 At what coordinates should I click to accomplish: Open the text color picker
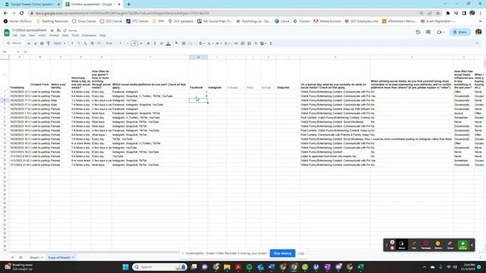[169, 44]
